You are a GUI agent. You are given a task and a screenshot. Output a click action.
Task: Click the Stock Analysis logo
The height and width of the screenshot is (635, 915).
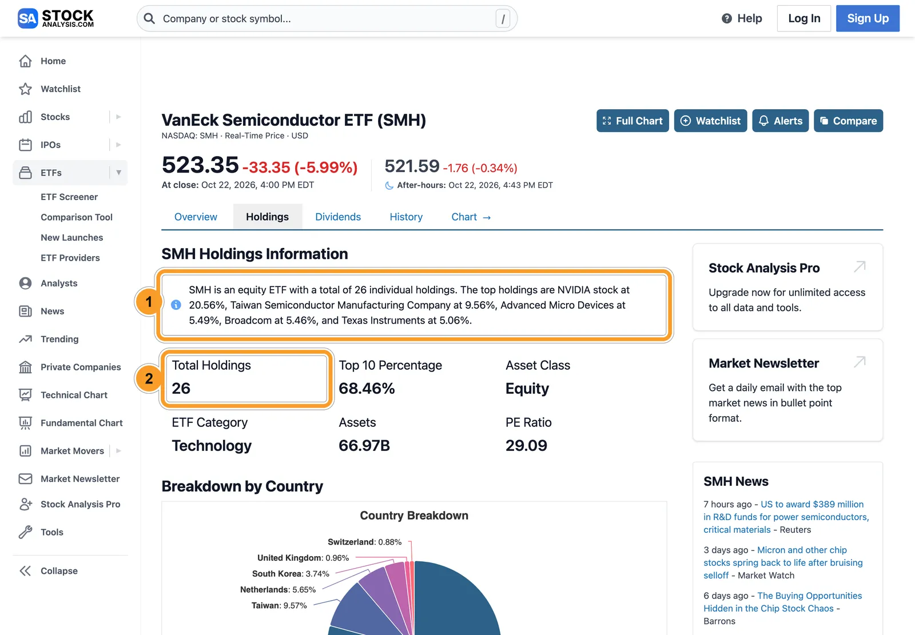[55, 18]
